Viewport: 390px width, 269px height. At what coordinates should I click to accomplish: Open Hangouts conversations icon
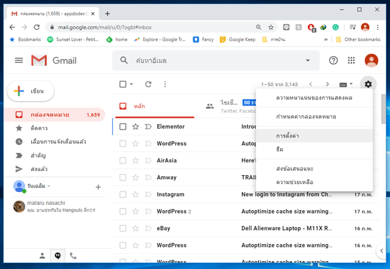pyautogui.click(x=58, y=256)
